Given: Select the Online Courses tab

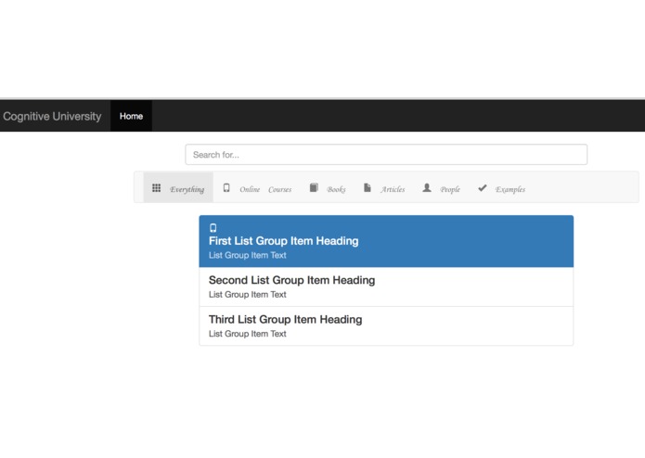Looking at the screenshot, I should click(x=257, y=187).
